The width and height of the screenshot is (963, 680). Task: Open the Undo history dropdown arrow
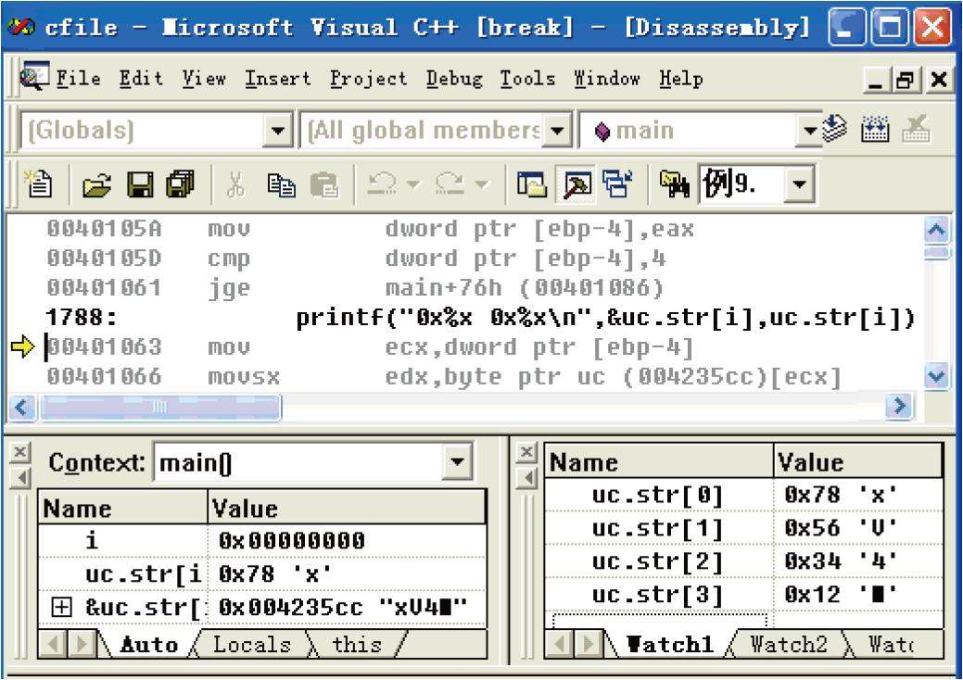click(413, 183)
